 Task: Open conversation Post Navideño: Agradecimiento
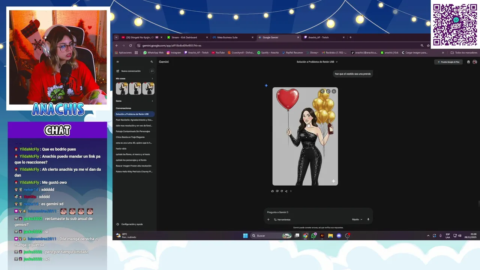[x=134, y=120]
